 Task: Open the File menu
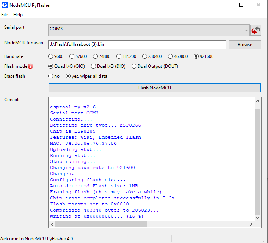5,15
